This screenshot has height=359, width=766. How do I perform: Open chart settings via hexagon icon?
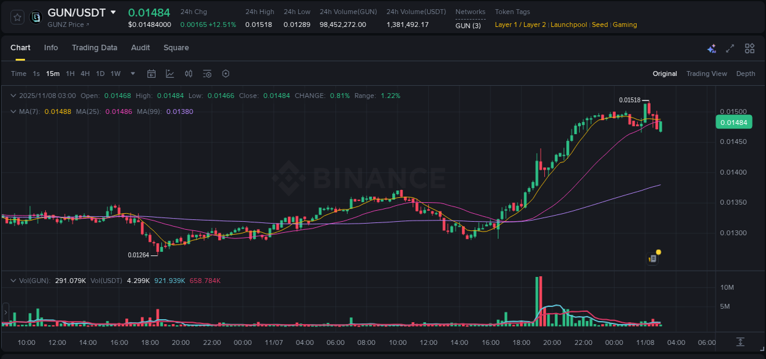point(226,74)
